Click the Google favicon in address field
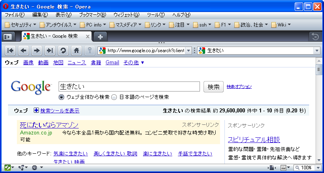324x173 pixels. tap(102, 51)
